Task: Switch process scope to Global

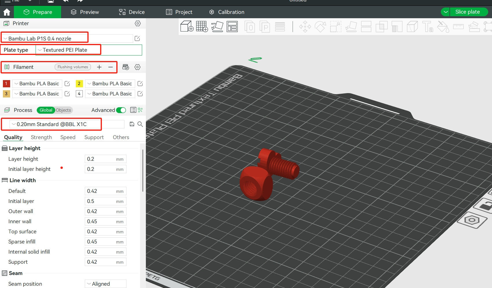Action: [x=46, y=110]
